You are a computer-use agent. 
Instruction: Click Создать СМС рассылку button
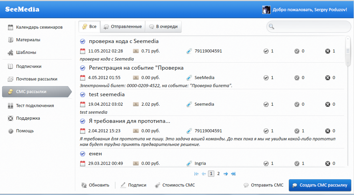pyautogui.click(x=320, y=185)
